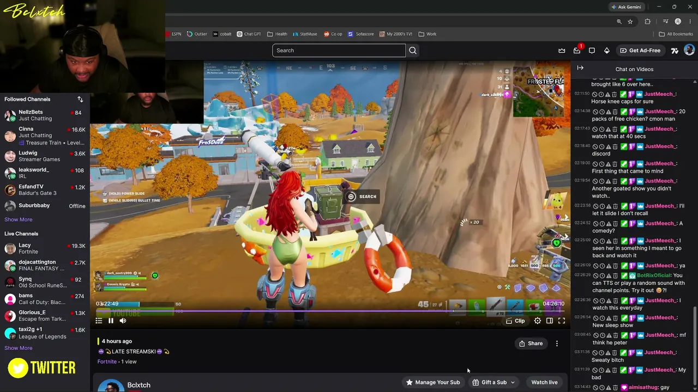Open Ludwig's channel from sidebar
698x392 pixels.
45,156
